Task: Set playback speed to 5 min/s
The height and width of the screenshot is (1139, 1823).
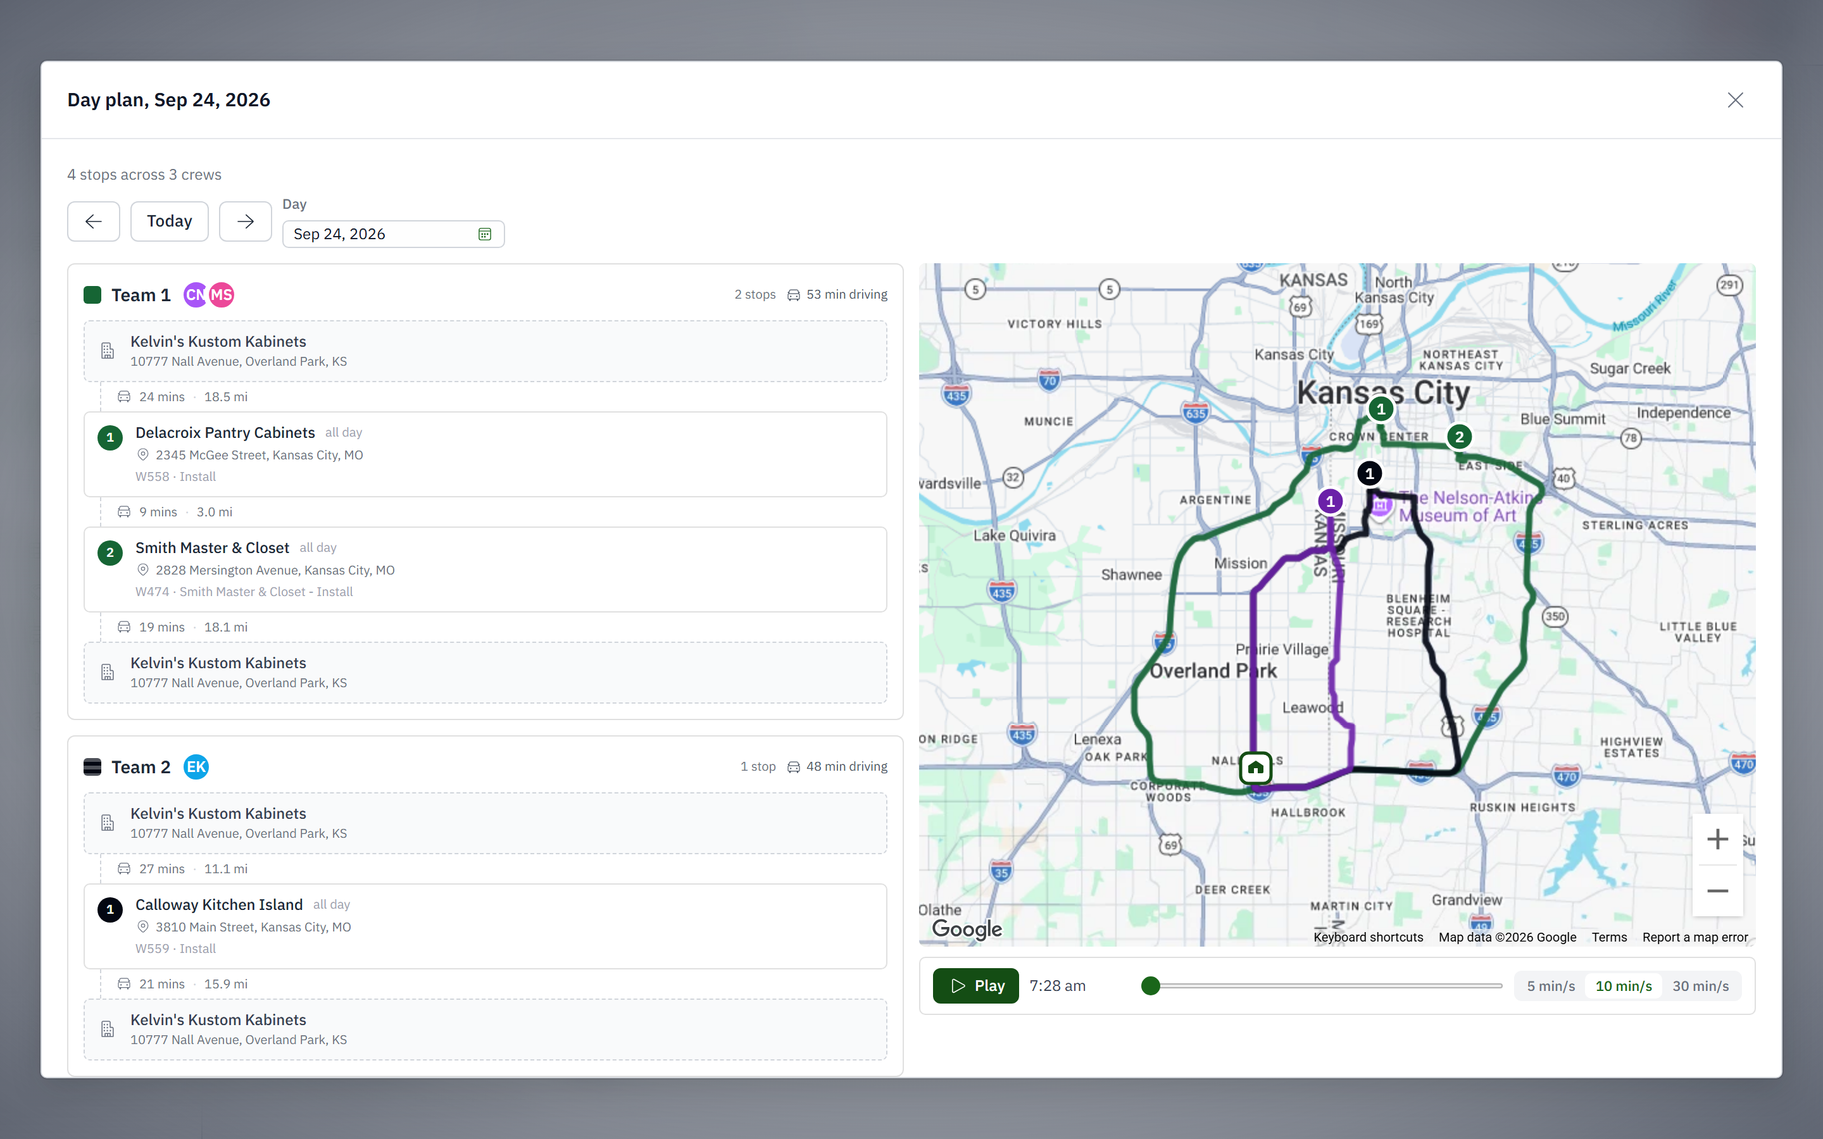Action: (1550, 986)
